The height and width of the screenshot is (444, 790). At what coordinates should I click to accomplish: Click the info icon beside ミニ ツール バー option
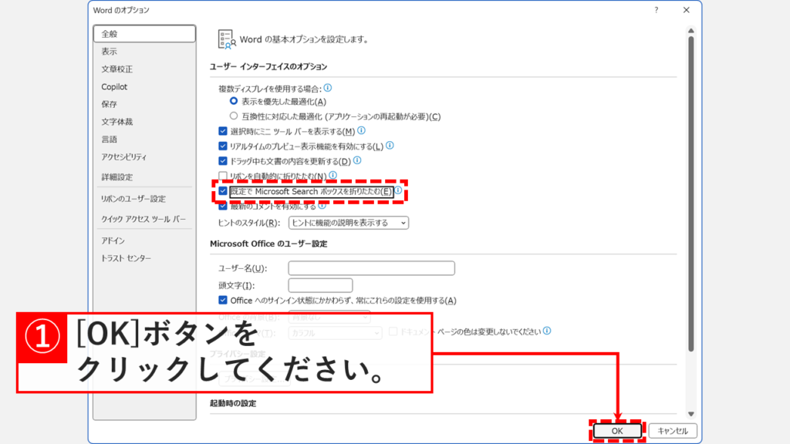(x=361, y=131)
